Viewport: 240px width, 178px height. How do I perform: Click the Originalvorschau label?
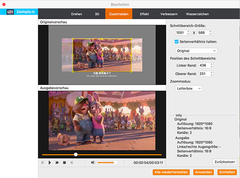click(54, 22)
